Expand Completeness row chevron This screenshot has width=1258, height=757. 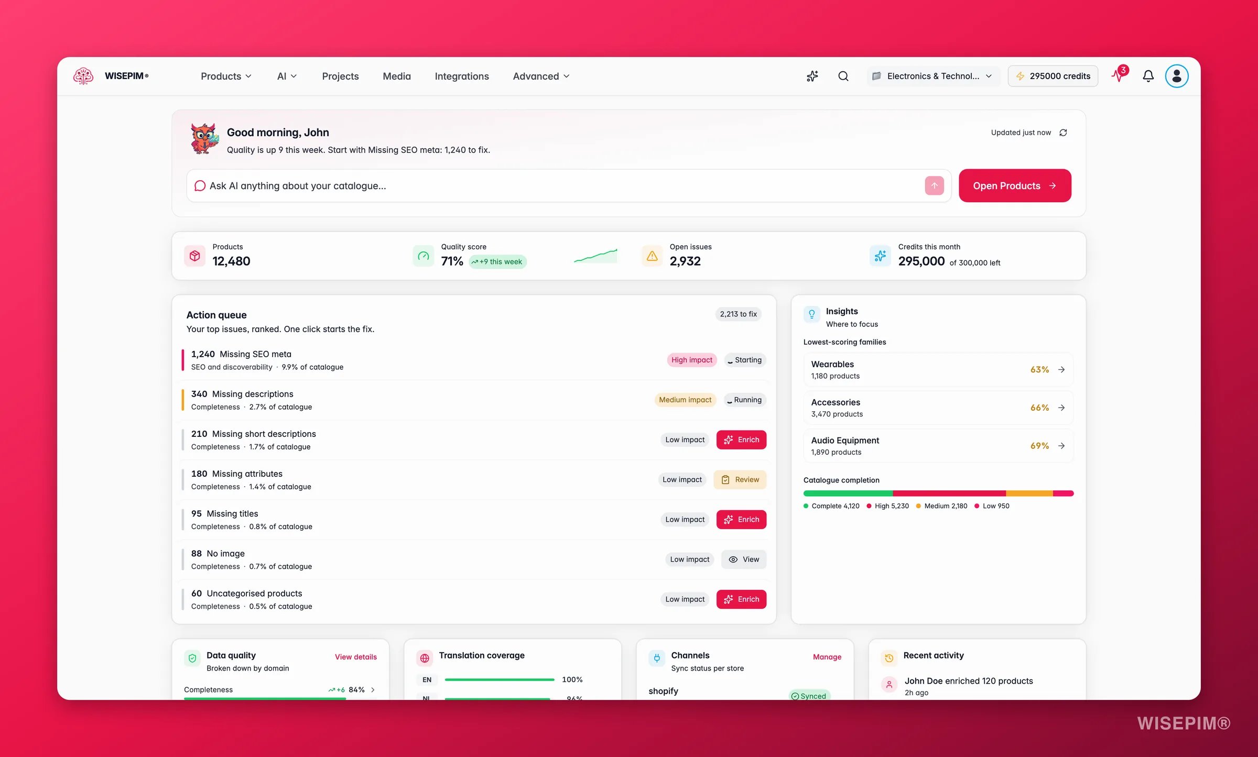click(373, 689)
